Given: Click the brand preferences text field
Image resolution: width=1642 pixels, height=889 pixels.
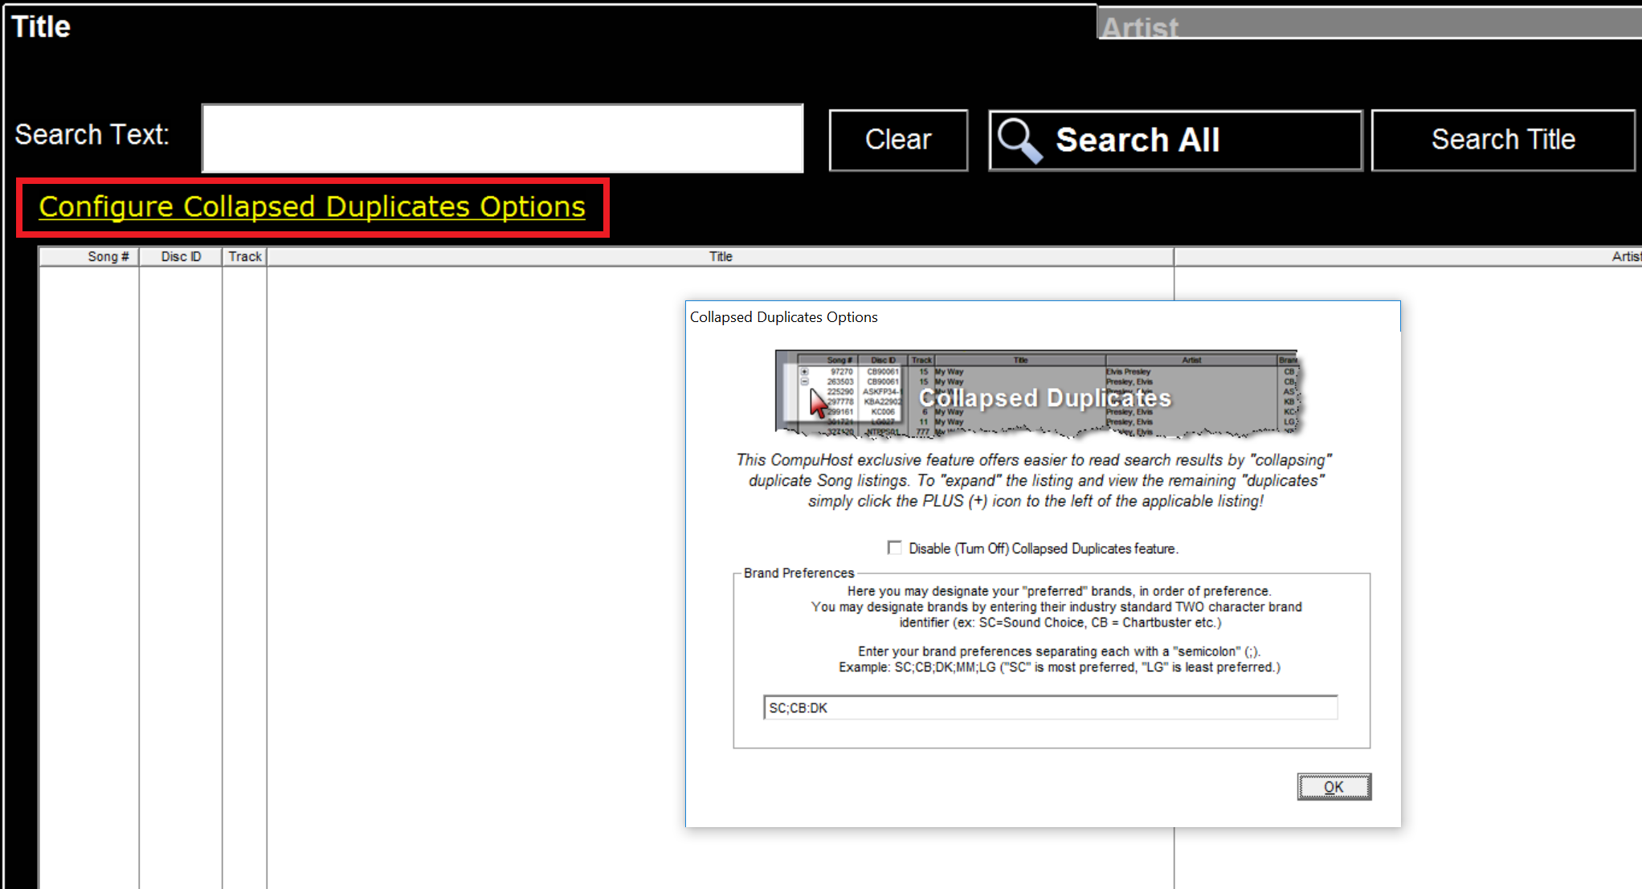Looking at the screenshot, I should (x=1049, y=708).
